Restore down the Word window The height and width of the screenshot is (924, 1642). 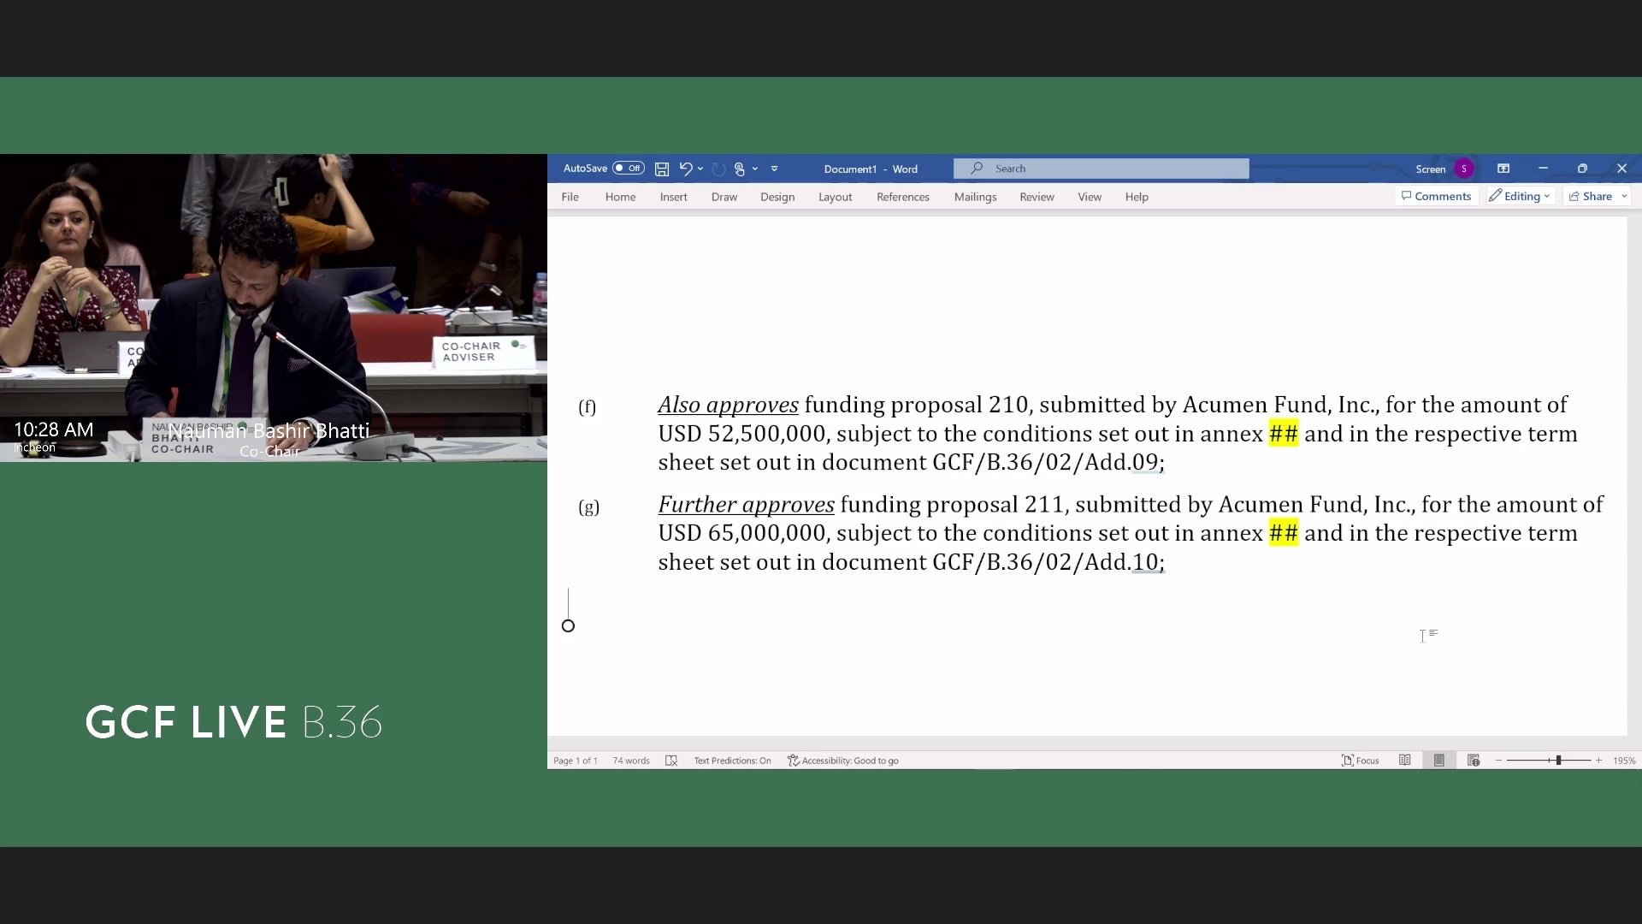point(1582,169)
